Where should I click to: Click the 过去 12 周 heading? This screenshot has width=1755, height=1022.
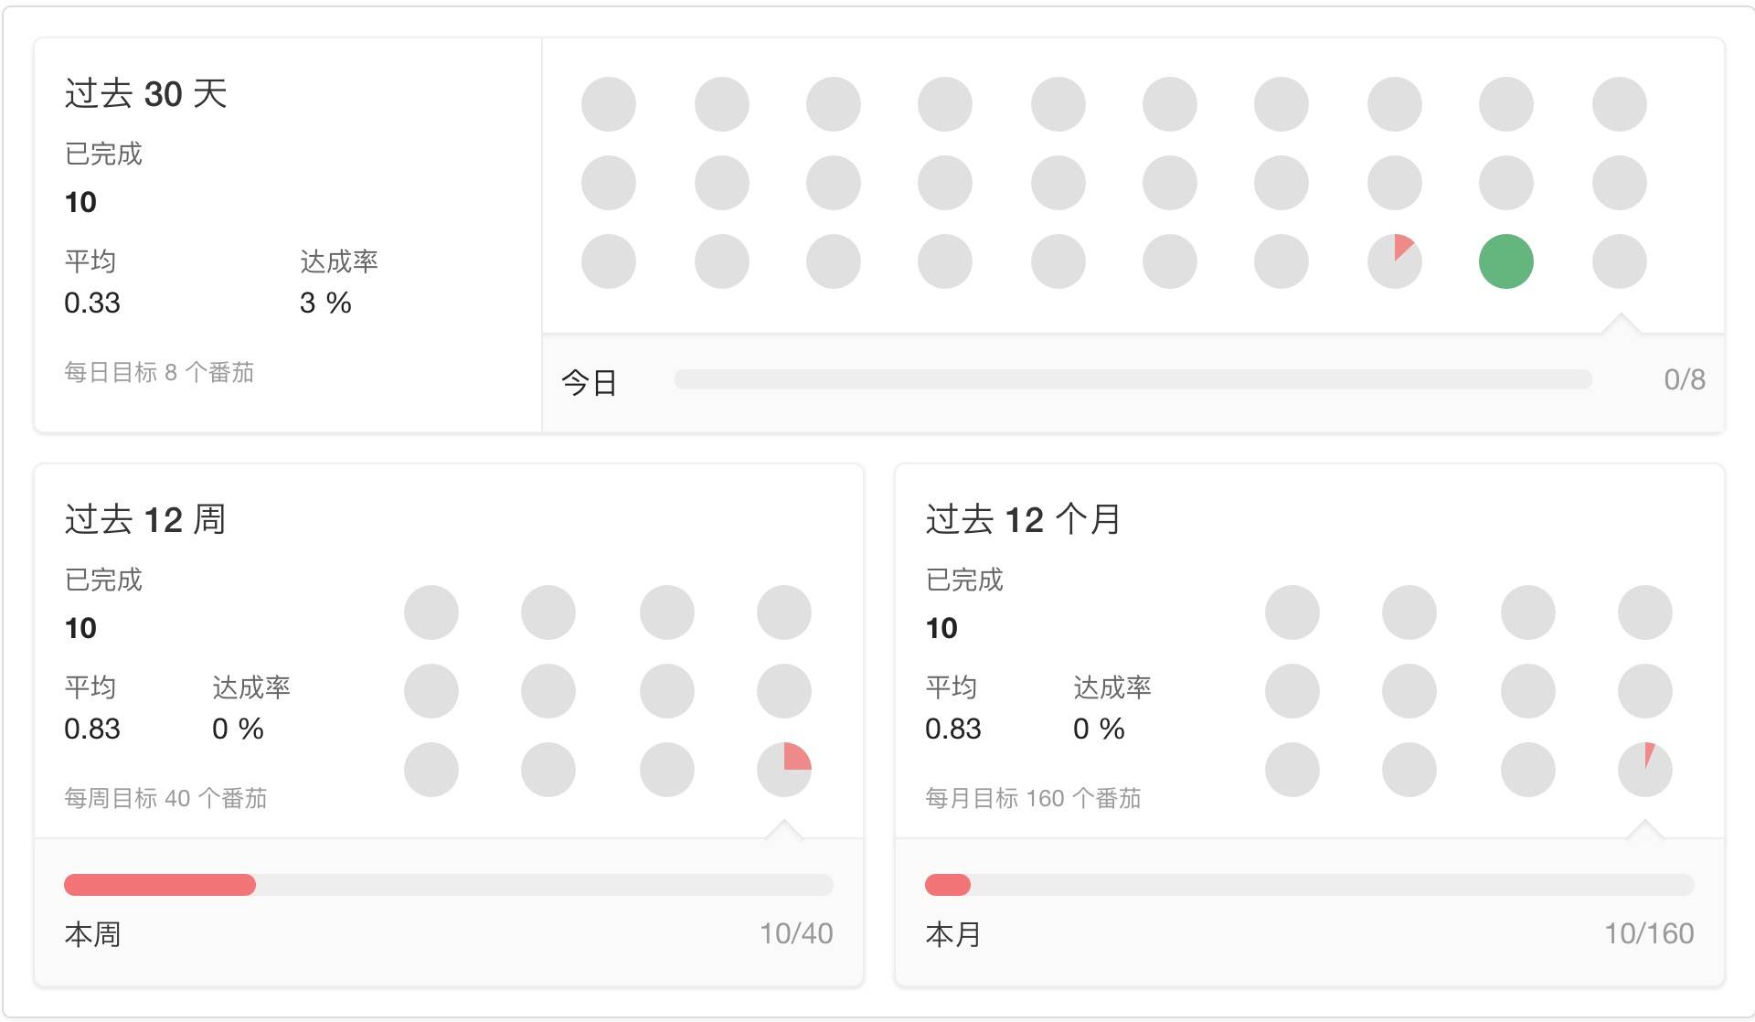point(145,519)
